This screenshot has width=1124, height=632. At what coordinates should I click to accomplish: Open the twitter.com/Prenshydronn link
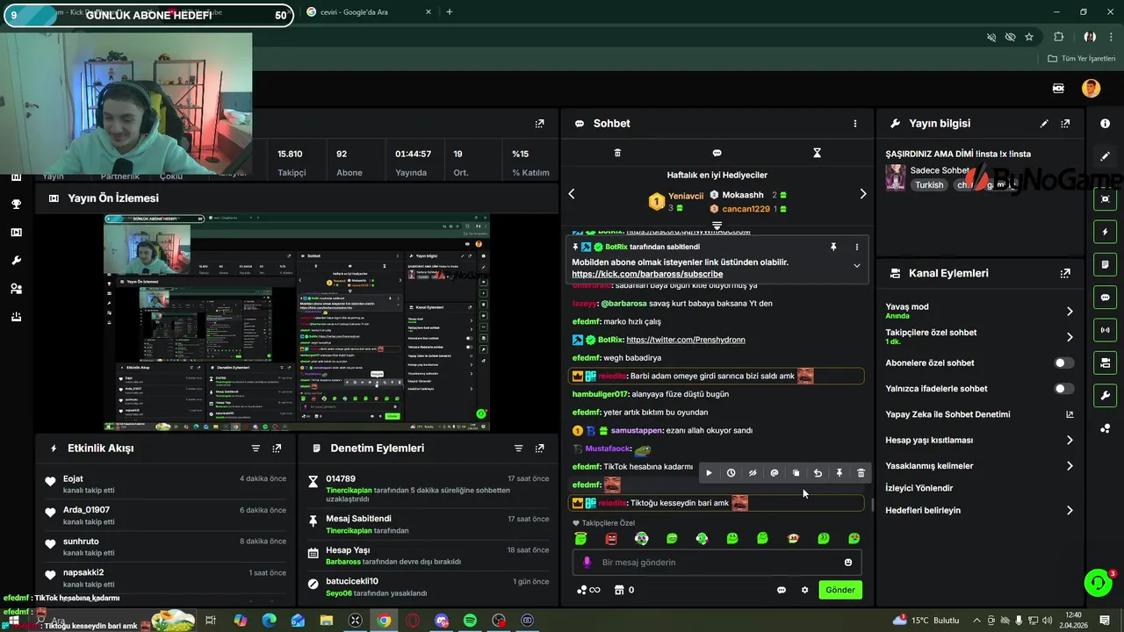point(686,340)
